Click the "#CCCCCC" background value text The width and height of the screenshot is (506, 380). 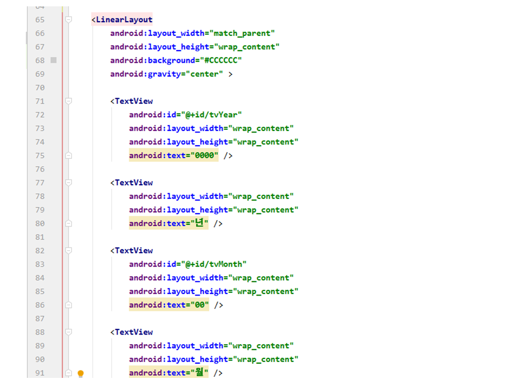tap(223, 60)
